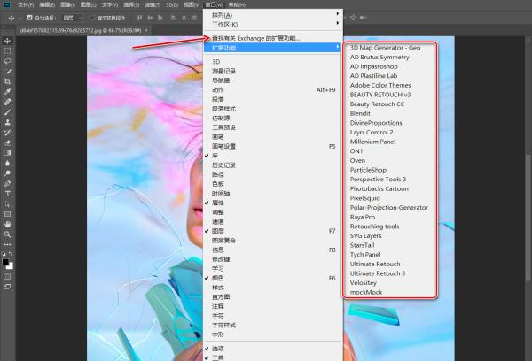Select the Horizontal Type tool
The width and height of the screenshot is (532, 361).
pos(8,192)
